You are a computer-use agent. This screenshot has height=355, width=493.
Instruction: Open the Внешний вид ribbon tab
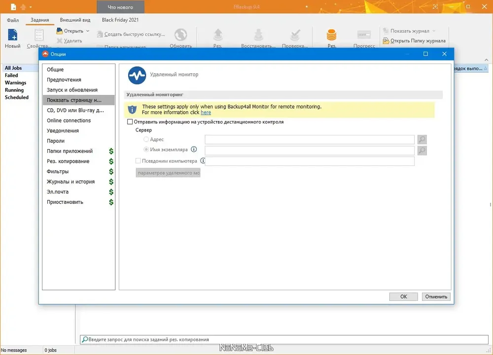(x=75, y=20)
